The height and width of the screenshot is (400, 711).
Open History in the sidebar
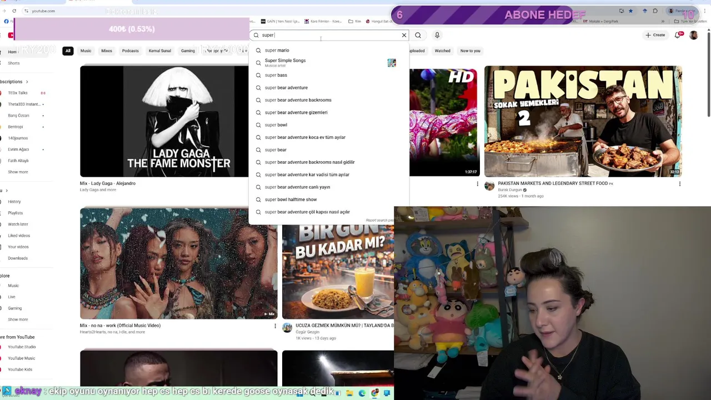click(14, 202)
